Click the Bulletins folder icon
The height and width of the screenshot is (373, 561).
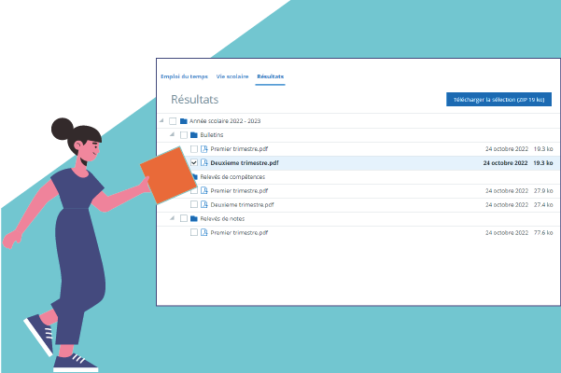[194, 135]
